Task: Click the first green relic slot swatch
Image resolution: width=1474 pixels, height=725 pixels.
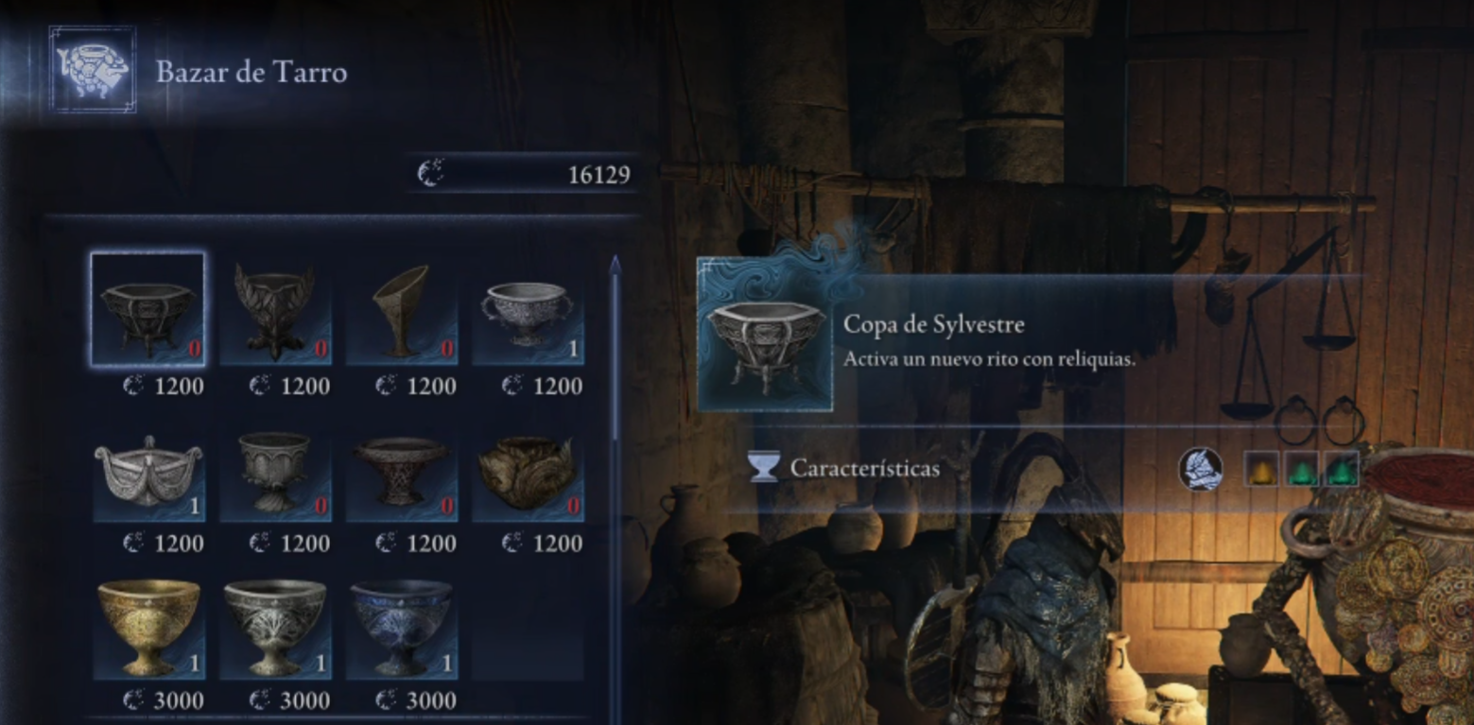Action: (1301, 469)
